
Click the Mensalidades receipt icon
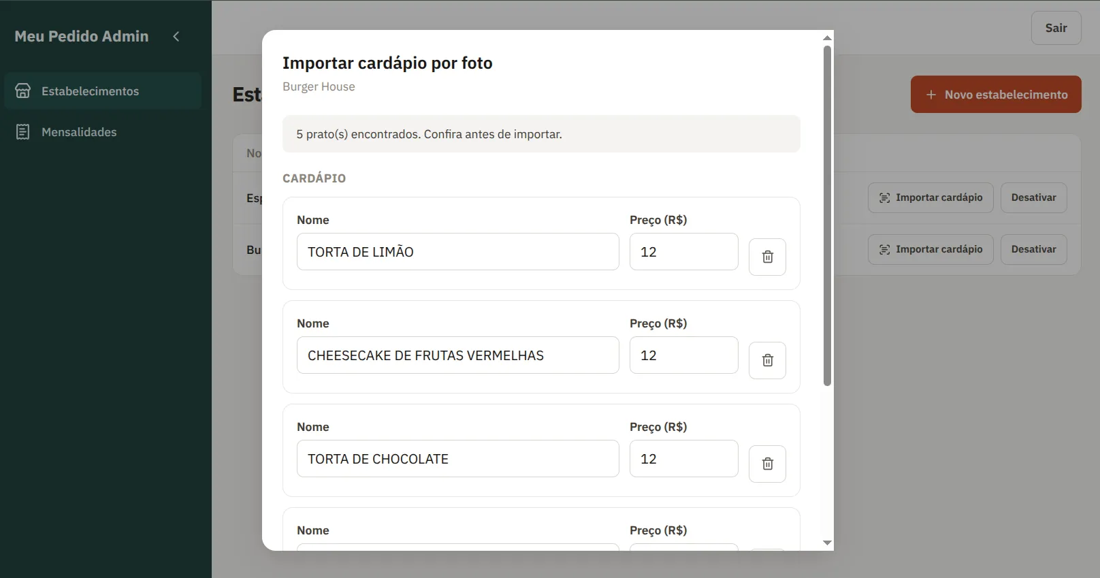click(22, 132)
